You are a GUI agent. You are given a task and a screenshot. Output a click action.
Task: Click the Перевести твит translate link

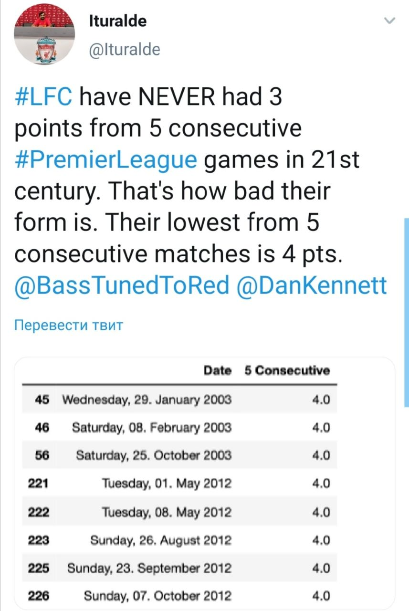pos(69,326)
